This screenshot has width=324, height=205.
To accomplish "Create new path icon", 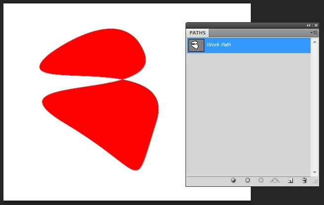I will pos(290,180).
